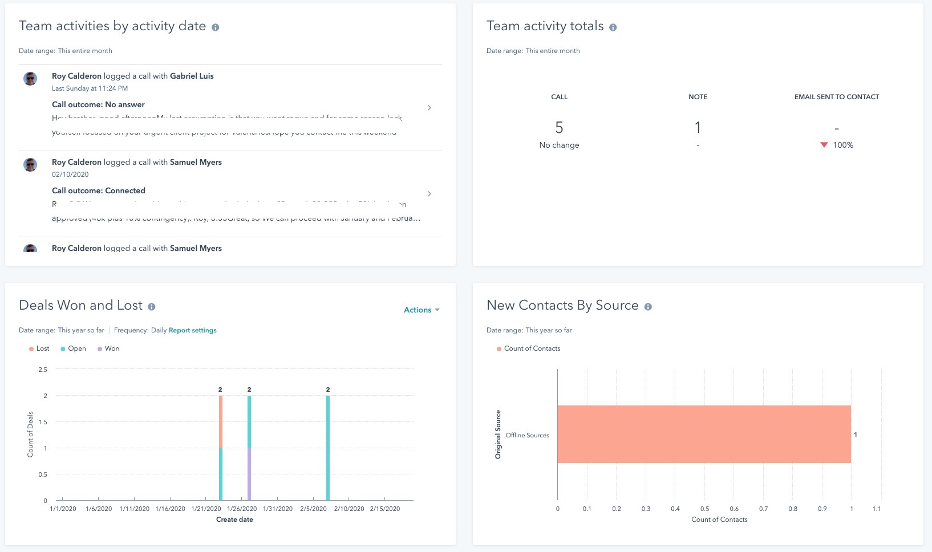Open the Team activities by activity date info tooltip
932x552 pixels.
click(216, 26)
